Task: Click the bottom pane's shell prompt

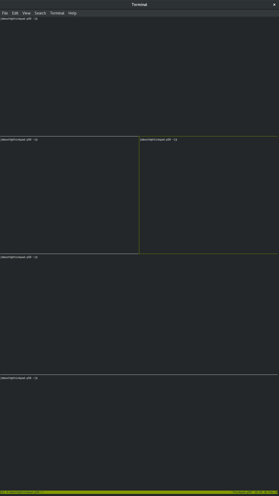Action: tap(19, 378)
